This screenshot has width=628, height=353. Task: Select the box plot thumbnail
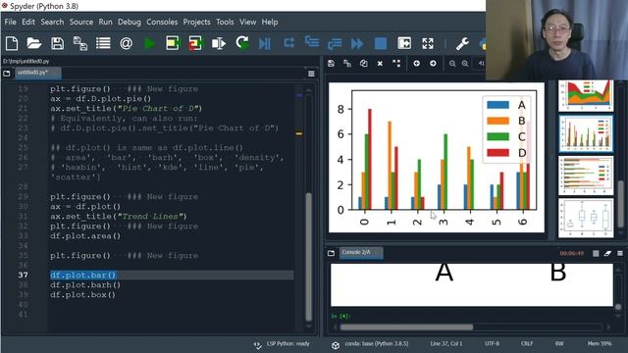pos(586,218)
